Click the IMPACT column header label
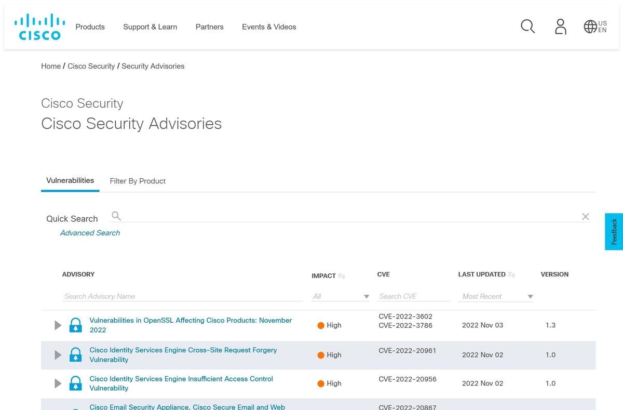 click(323, 276)
